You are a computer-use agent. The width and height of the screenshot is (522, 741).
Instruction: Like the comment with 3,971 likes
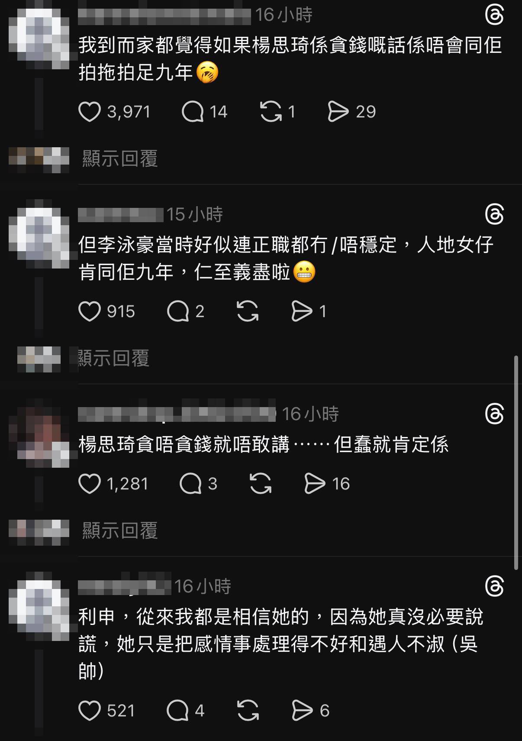tap(90, 112)
